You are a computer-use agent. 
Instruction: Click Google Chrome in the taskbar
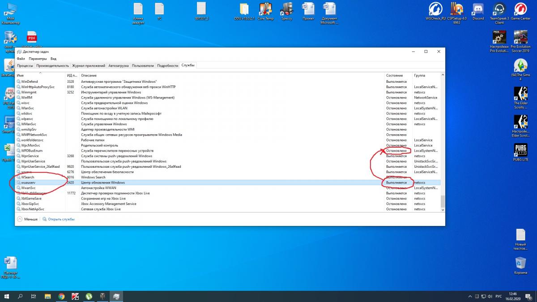point(61,296)
